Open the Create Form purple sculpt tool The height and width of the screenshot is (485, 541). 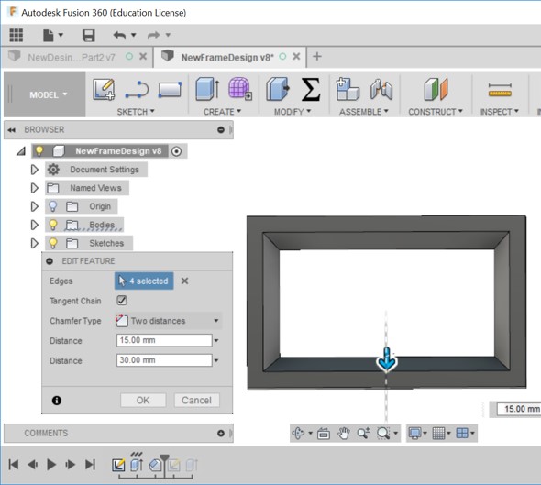click(x=240, y=89)
